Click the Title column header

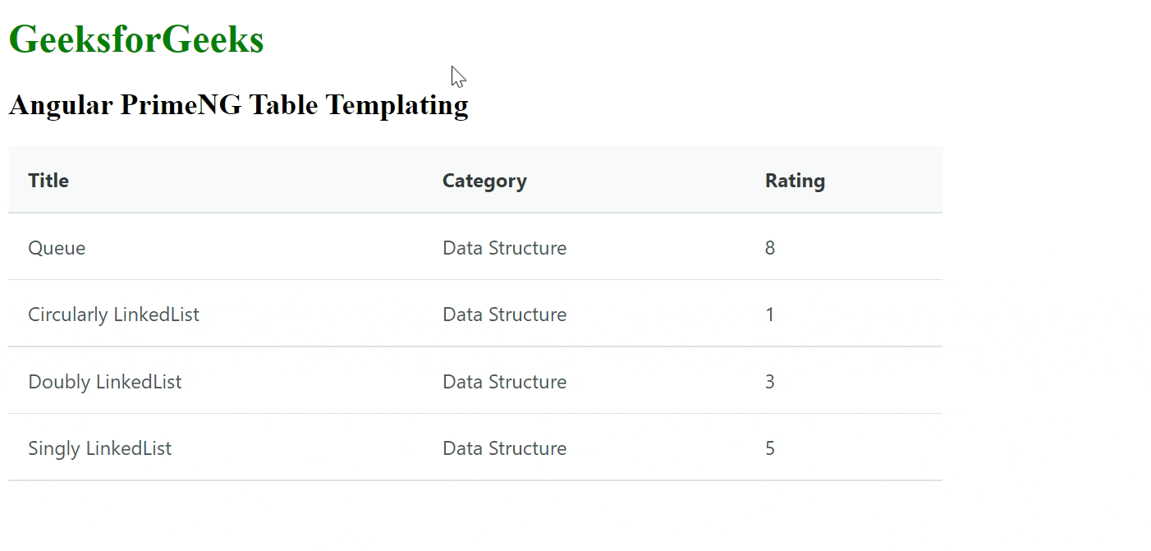(x=48, y=181)
